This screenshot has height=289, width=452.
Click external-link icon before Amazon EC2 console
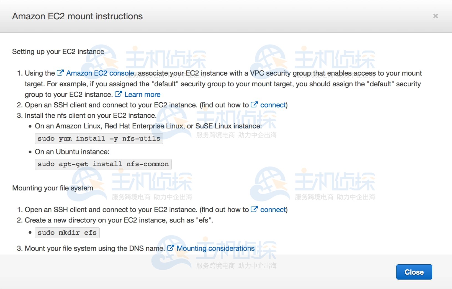[60, 73]
